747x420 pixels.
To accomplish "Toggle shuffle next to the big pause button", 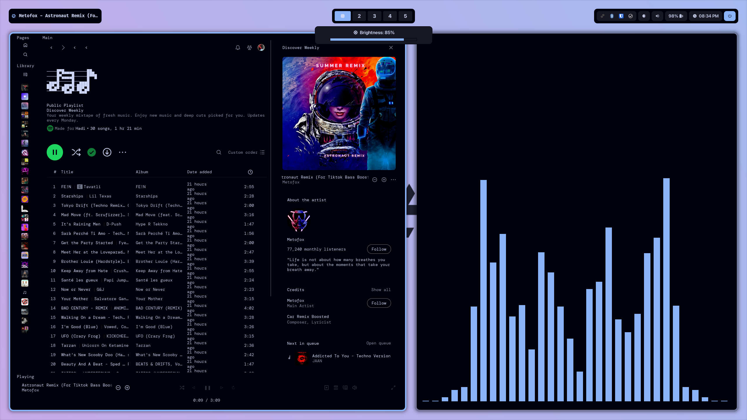I will point(76,152).
